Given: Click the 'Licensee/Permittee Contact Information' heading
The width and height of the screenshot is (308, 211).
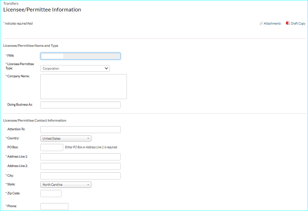Looking at the screenshot, I should click(35, 120).
